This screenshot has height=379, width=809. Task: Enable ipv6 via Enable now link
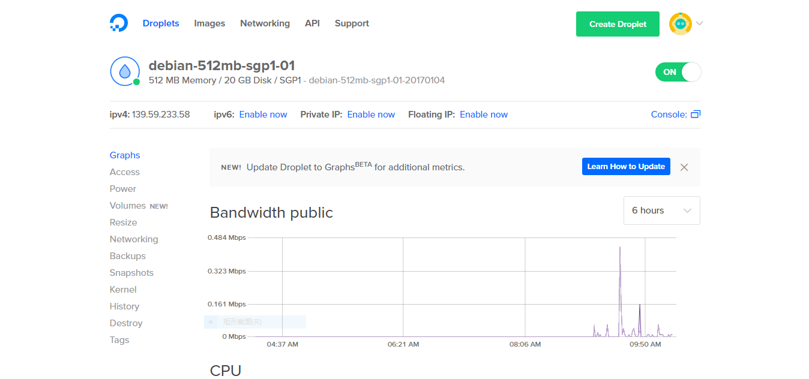263,115
